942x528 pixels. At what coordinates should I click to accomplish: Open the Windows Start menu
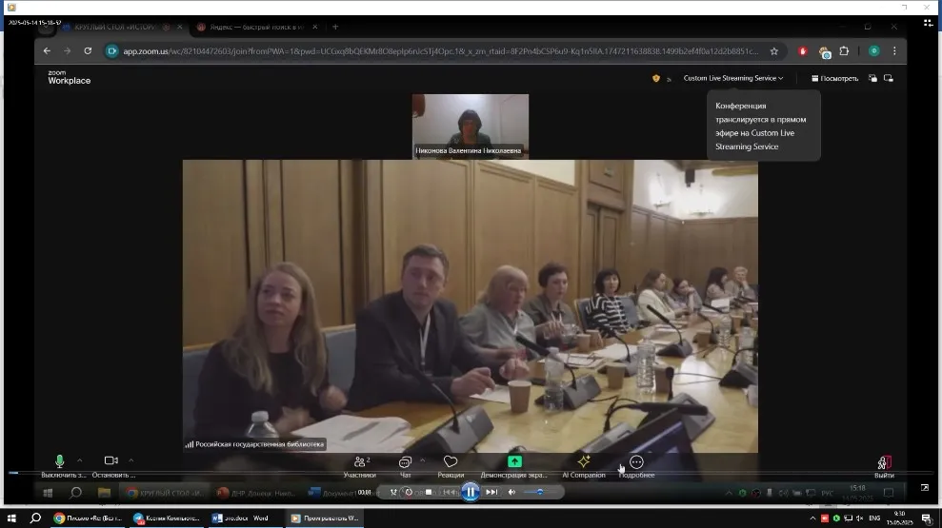pos(11,518)
